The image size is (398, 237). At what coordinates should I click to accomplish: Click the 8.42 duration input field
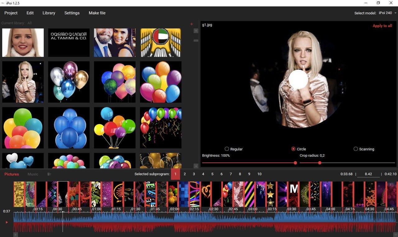[x=368, y=174]
